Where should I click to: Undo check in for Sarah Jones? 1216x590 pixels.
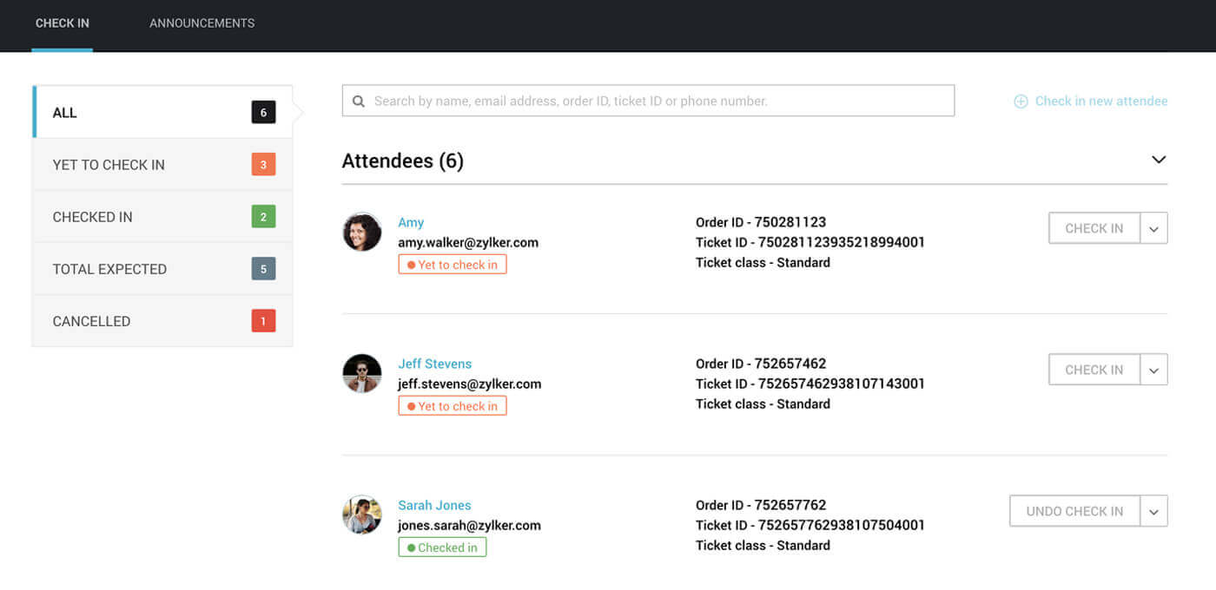pos(1074,511)
